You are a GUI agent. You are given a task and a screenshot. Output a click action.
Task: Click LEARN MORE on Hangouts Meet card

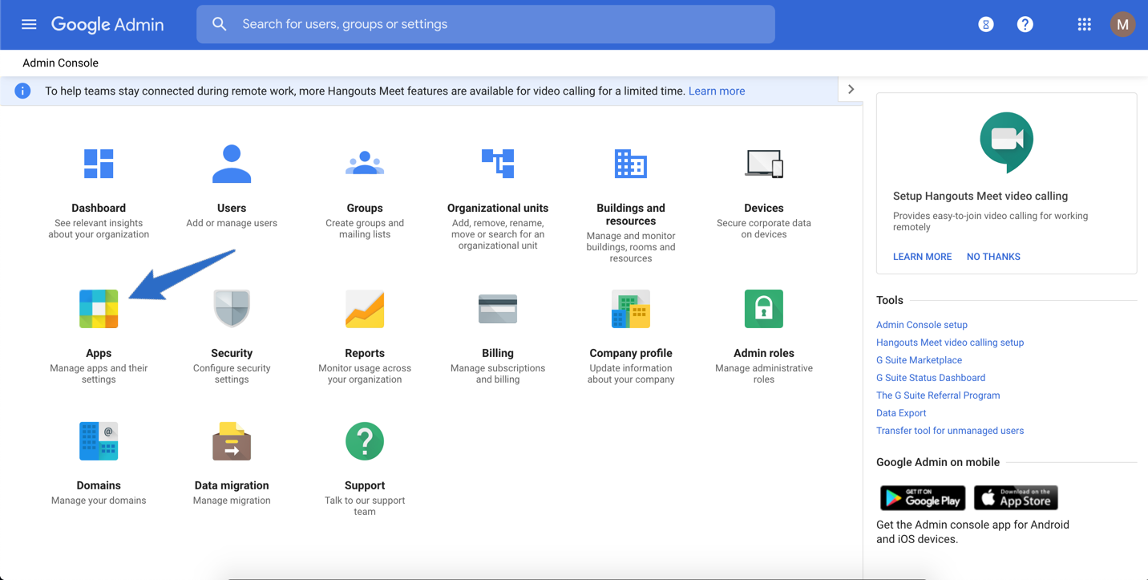point(923,257)
